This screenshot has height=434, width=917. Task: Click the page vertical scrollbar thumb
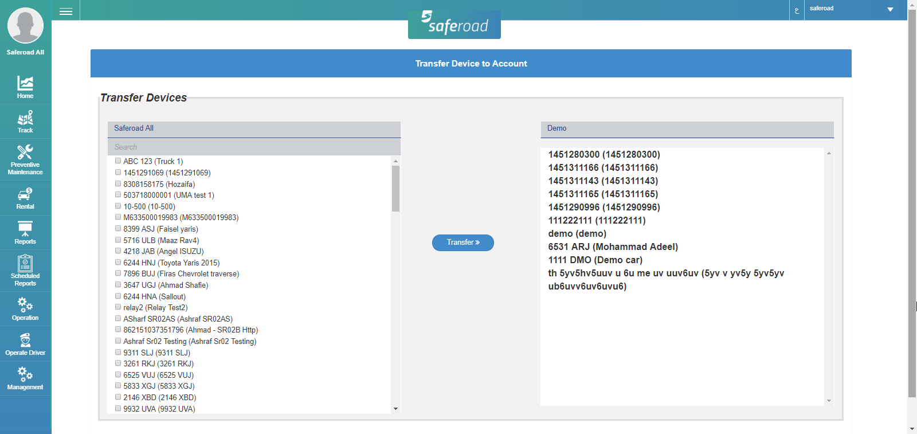click(x=912, y=203)
